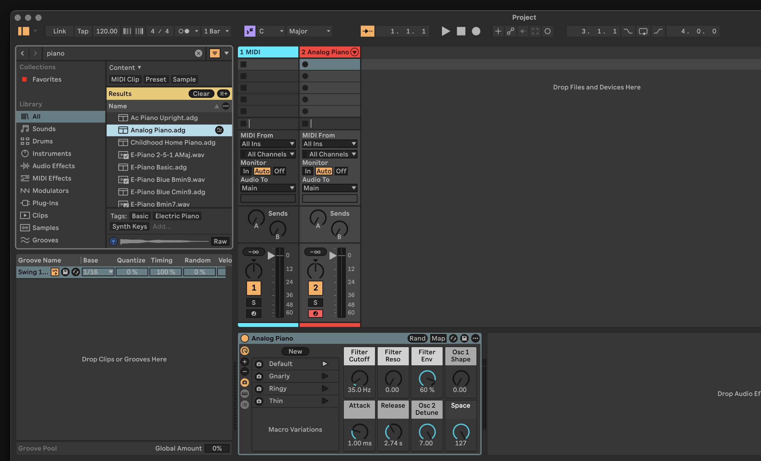
Task: Click the New macro variation button
Action: click(x=295, y=351)
